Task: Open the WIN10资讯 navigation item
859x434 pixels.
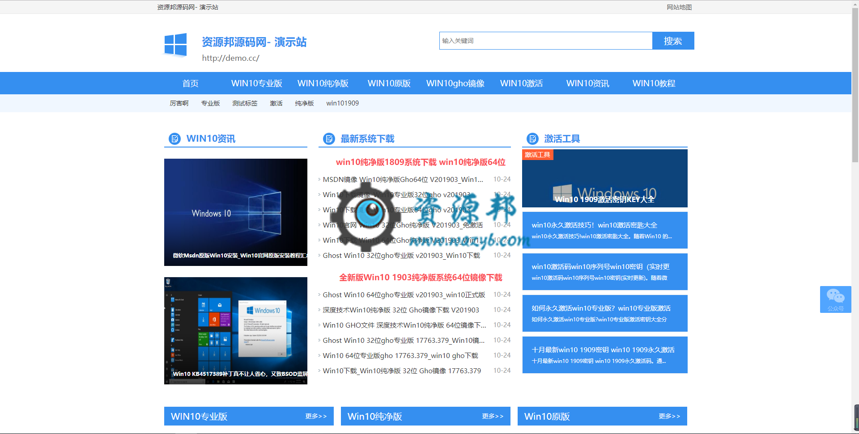Action: click(588, 83)
